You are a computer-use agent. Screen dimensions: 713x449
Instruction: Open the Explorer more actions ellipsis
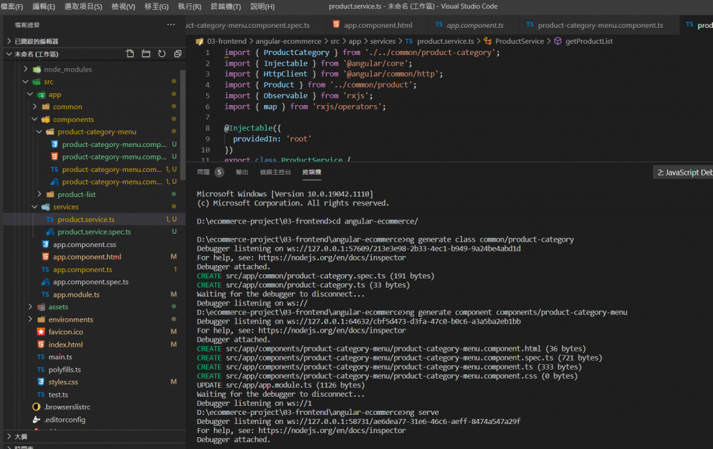pyautogui.click(x=171, y=25)
